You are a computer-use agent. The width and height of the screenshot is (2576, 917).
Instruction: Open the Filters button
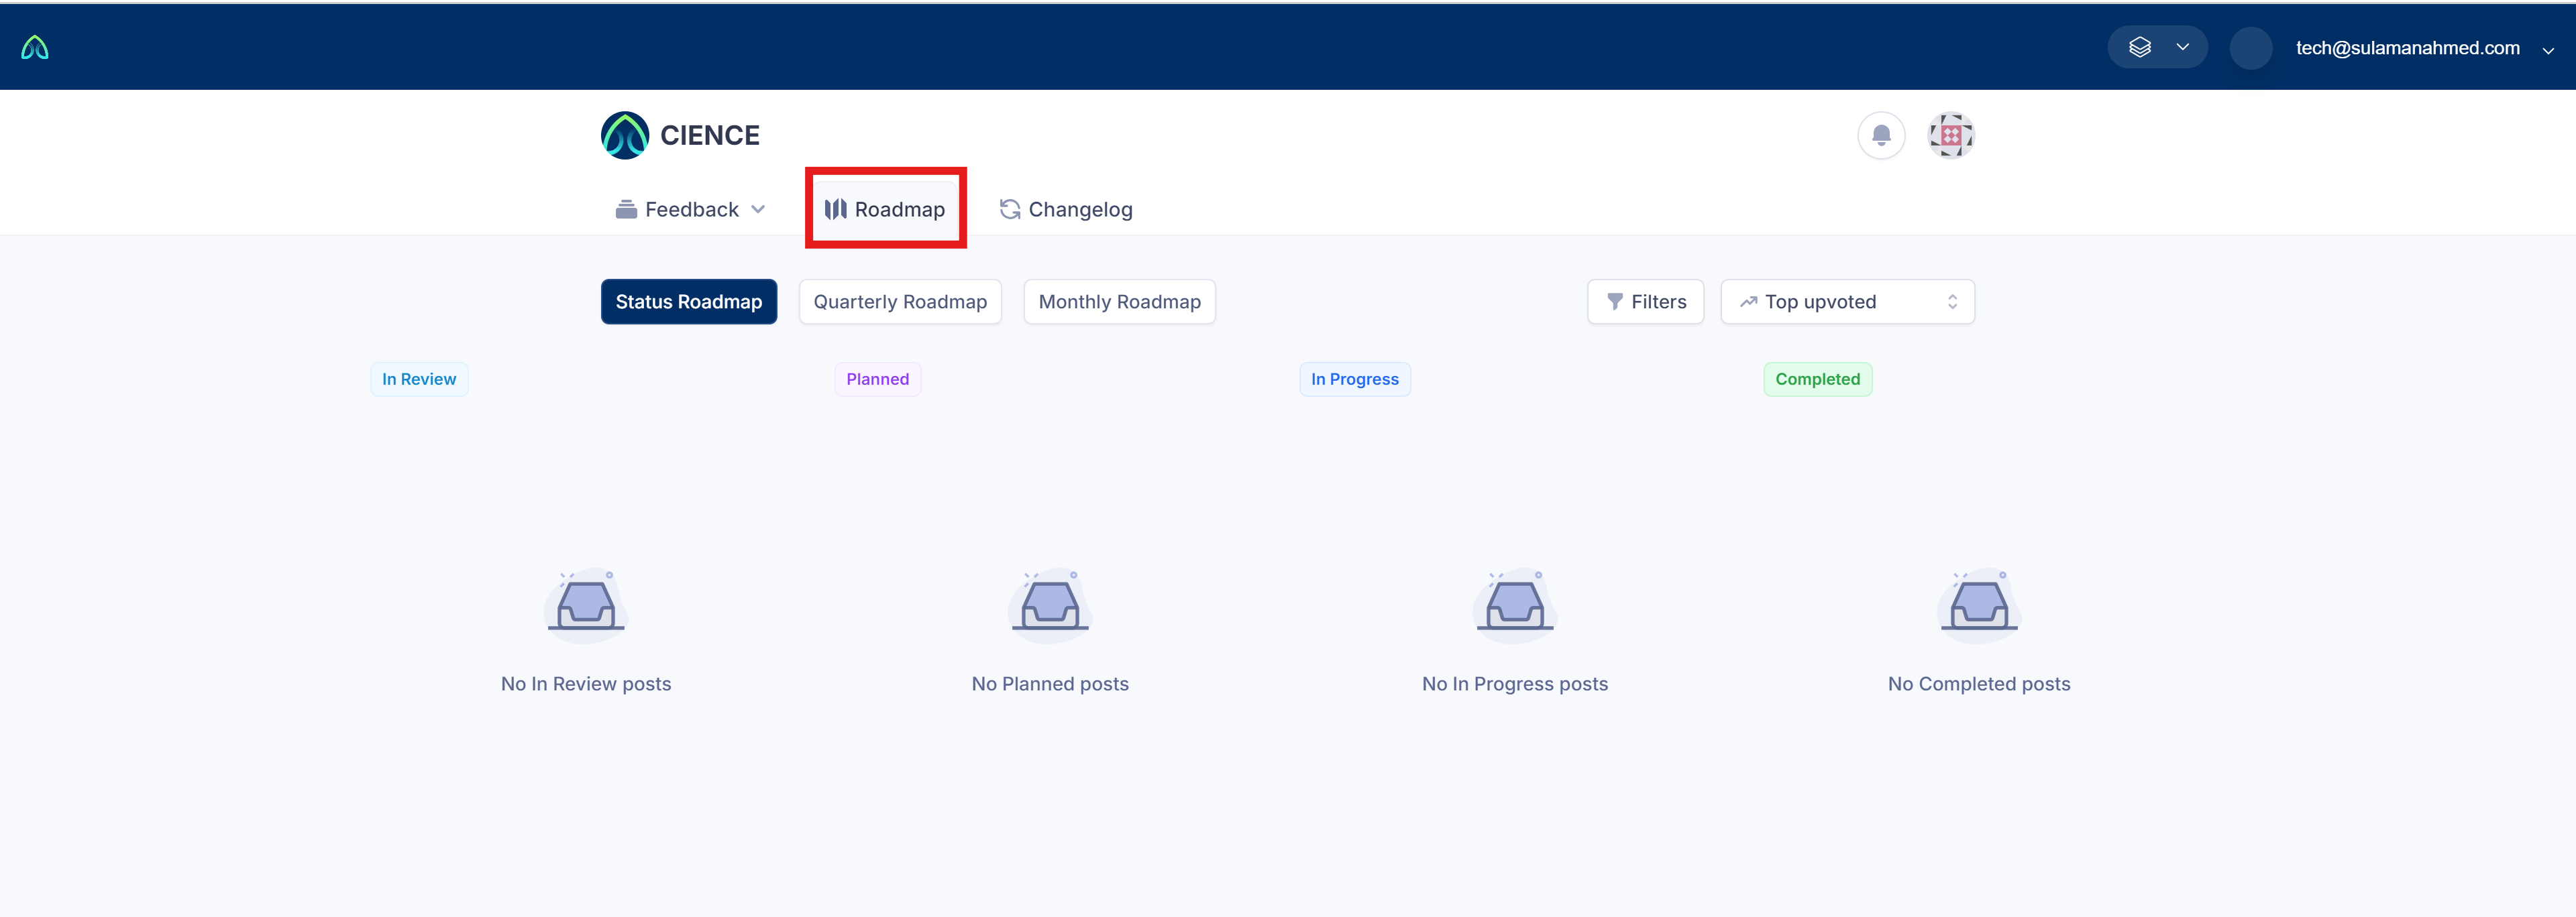coord(1645,302)
